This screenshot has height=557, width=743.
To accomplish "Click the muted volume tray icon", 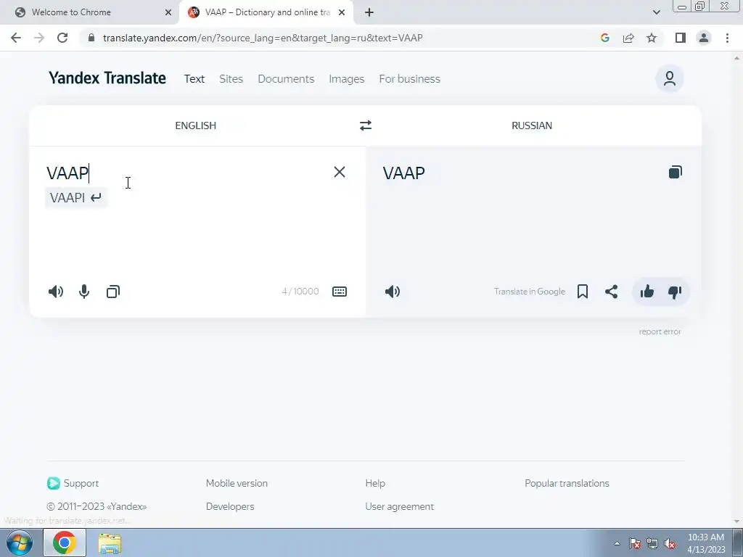I will [x=670, y=543].
